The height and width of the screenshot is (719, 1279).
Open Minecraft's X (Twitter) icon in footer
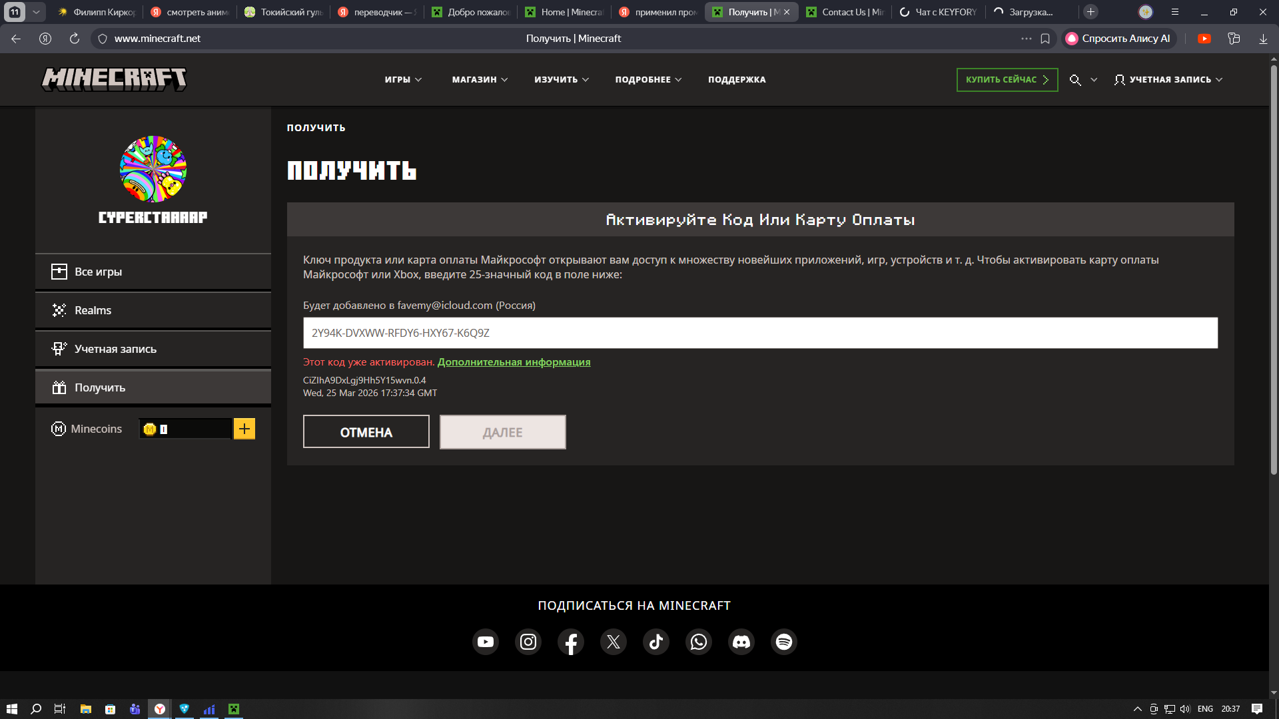click(614, 642)
